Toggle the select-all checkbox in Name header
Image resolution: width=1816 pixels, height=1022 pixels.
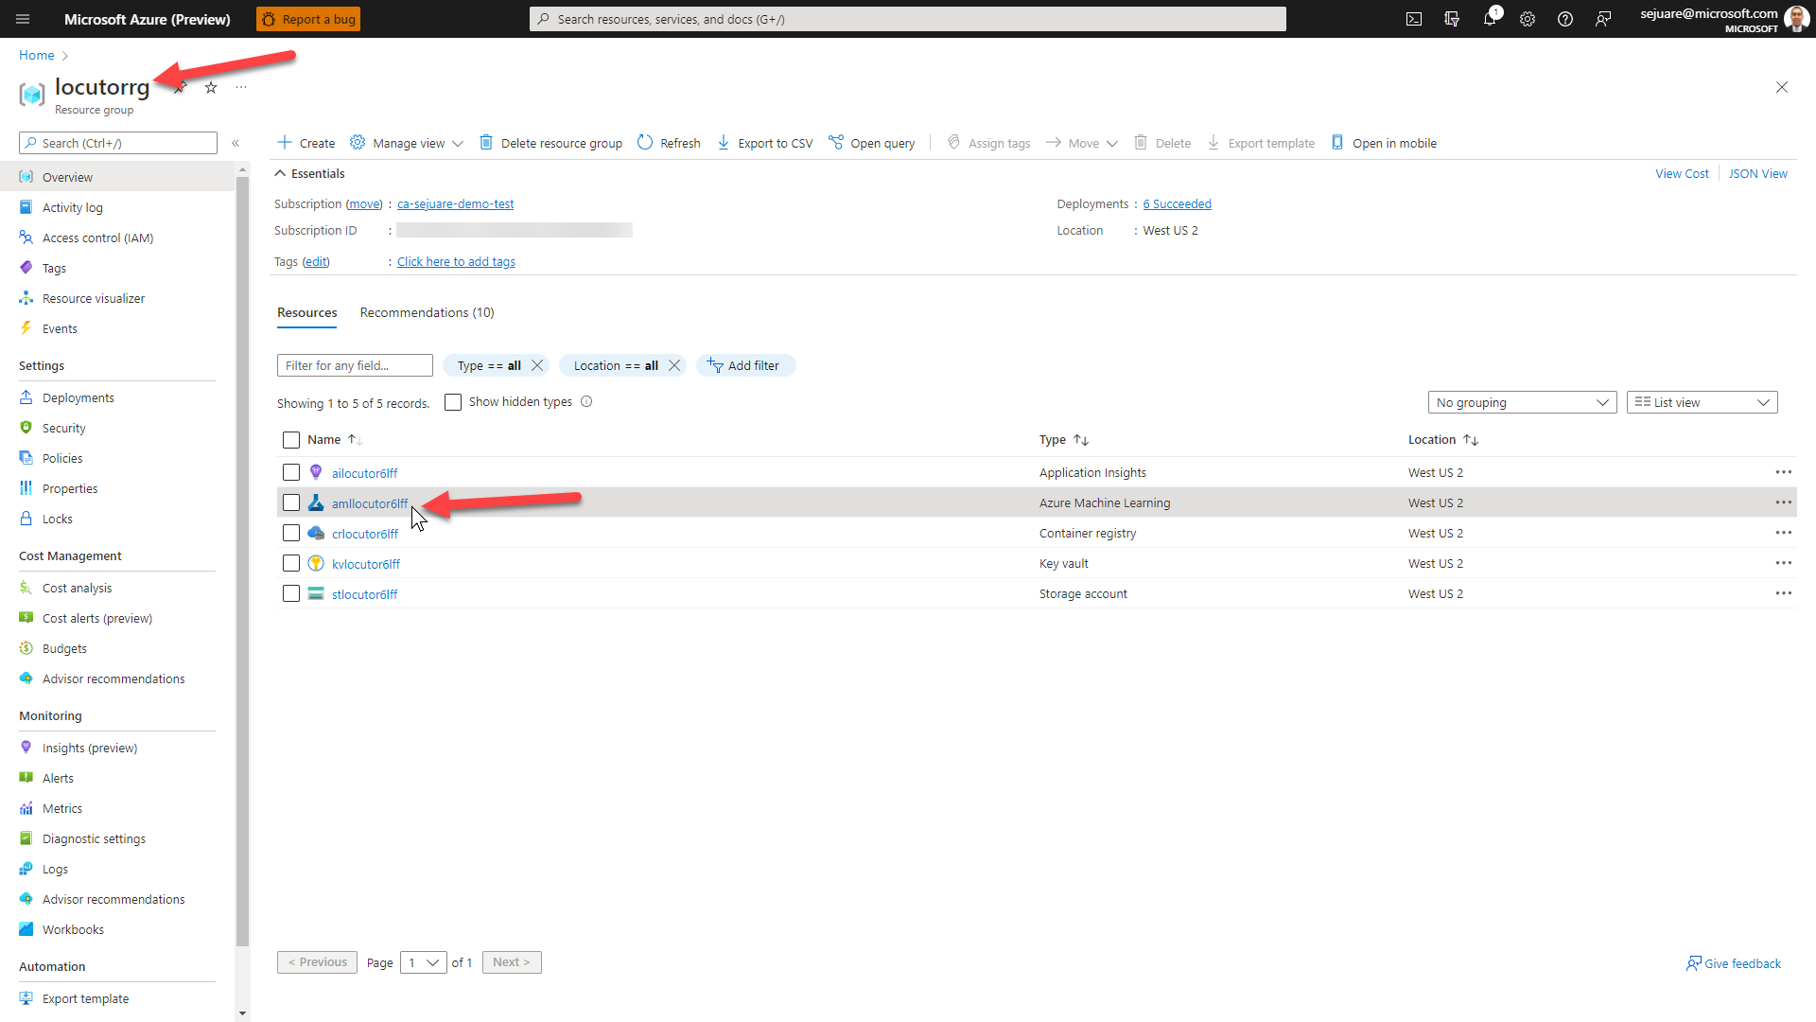pos(291,440)
